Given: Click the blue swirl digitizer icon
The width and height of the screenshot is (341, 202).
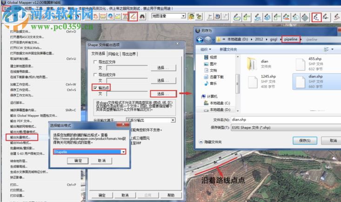Looking at the screenshot, I should coord(267,17).
